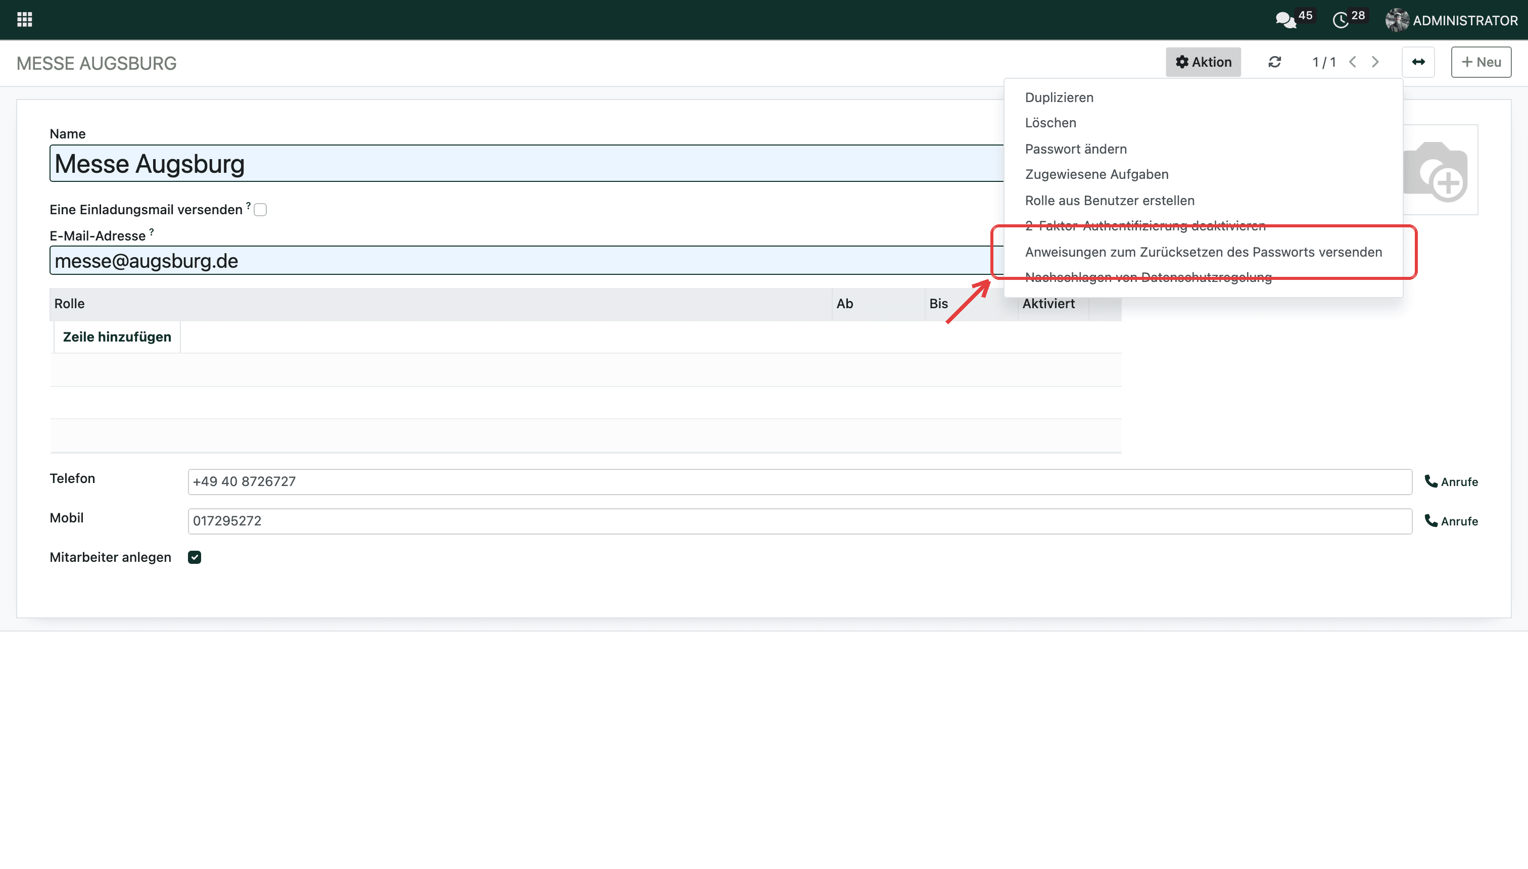
Task: Click the record pager 1 / 1
Action: coord(1324,62)
